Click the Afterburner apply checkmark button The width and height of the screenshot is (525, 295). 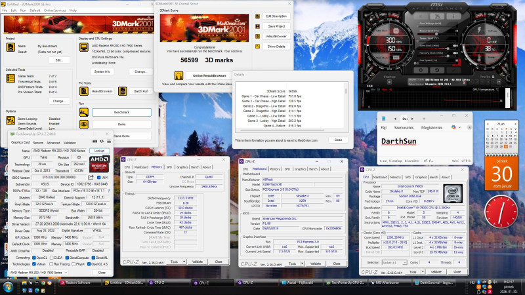point(453,70)
